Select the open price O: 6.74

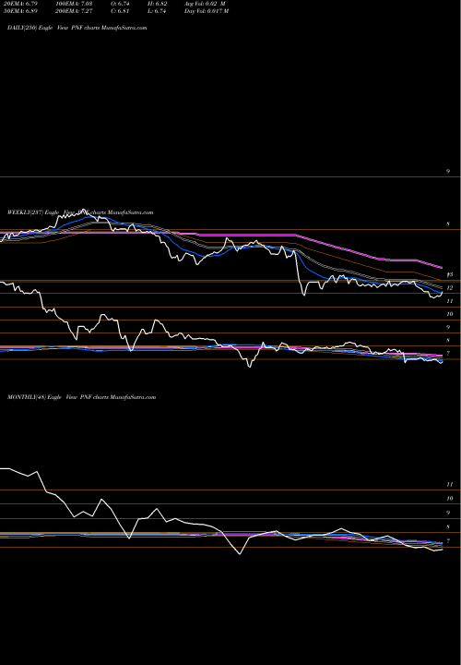click(x=120, y=4)
